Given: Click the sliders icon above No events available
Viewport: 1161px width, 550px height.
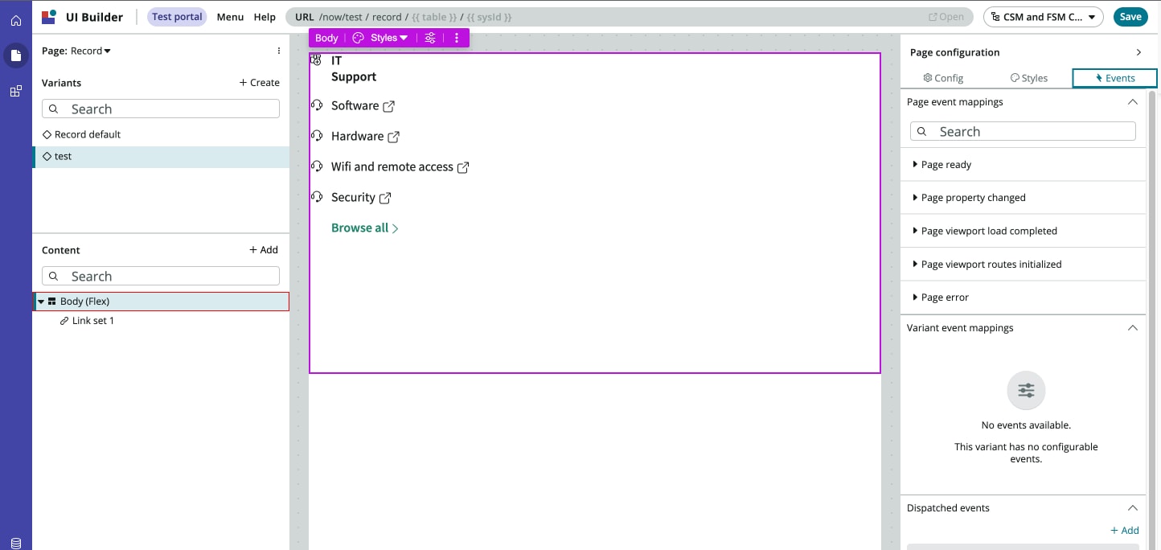Looking at the screenshot, I should [x=1026, y=391].
